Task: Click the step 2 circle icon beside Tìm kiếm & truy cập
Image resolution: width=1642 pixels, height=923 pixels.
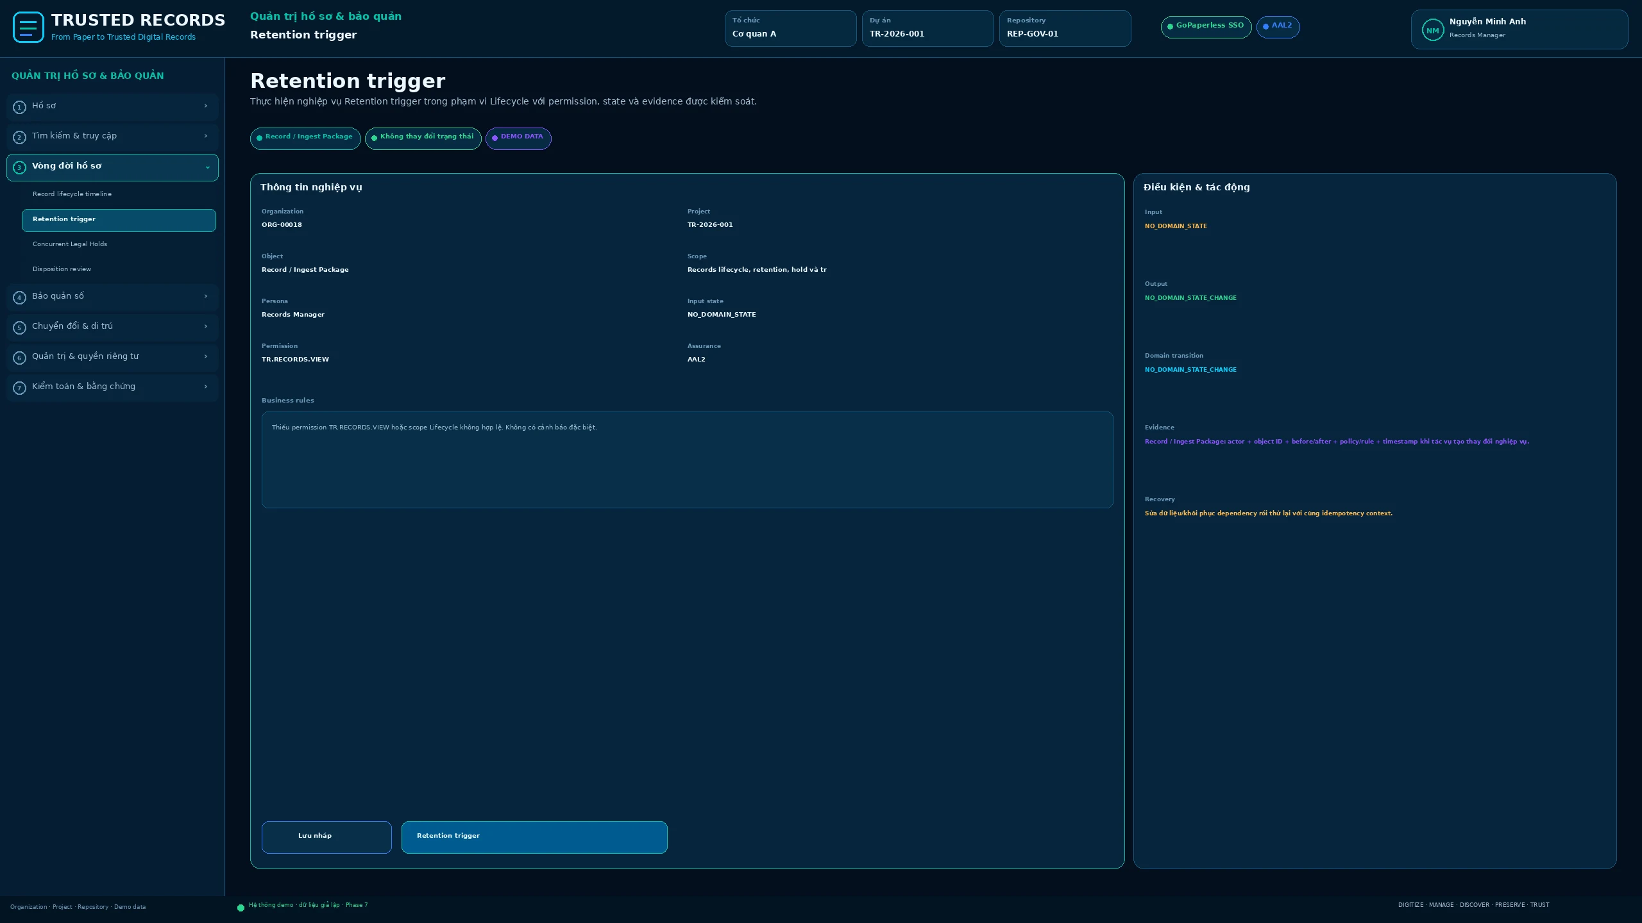Action: pos(19,137)
